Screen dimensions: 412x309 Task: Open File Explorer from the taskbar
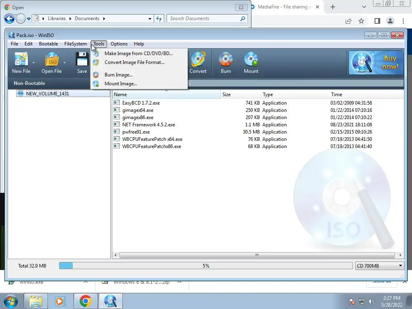[x=36, y=301]
